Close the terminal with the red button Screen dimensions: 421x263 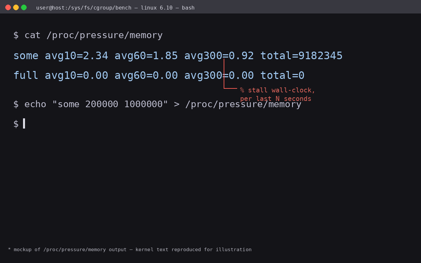8,7
